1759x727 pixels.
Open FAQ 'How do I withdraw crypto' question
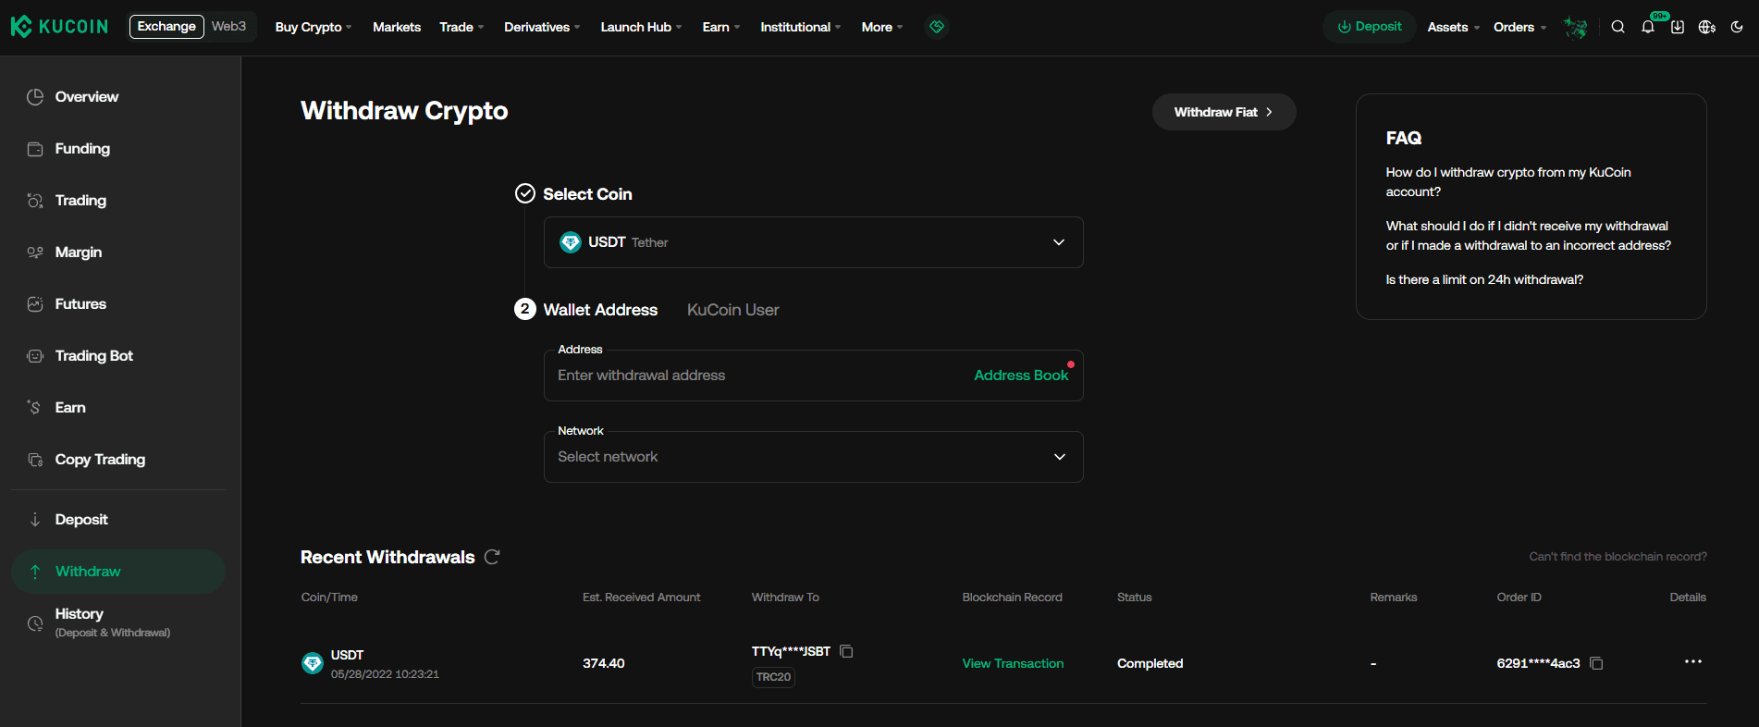(x=1508, y=182)
